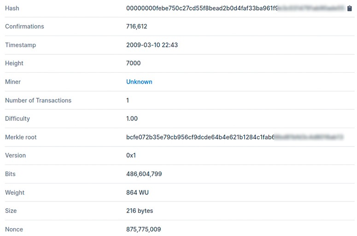Click the Merkle root label
The width and height of the screenshot is (357, 236).
click(x=21, y=137)
